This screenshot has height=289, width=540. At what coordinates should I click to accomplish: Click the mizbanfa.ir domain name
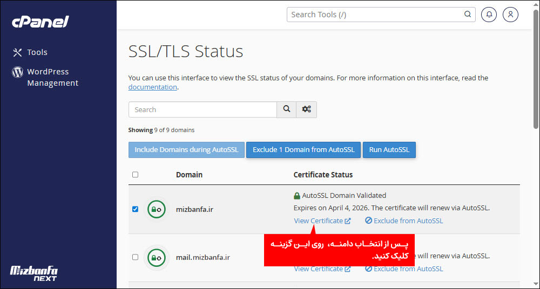[194, 209]
